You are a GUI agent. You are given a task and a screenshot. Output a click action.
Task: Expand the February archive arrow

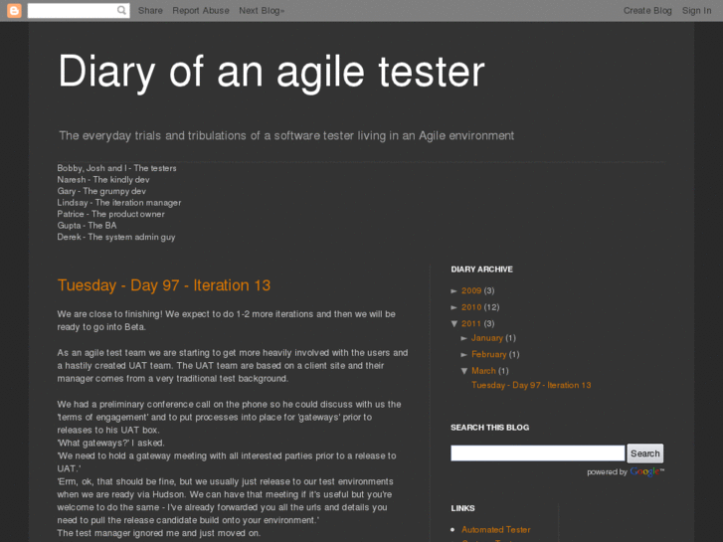pos(464,355)
